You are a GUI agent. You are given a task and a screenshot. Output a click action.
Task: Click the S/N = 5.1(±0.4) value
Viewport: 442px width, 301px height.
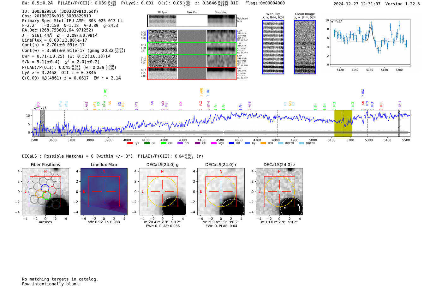[41, 62]
